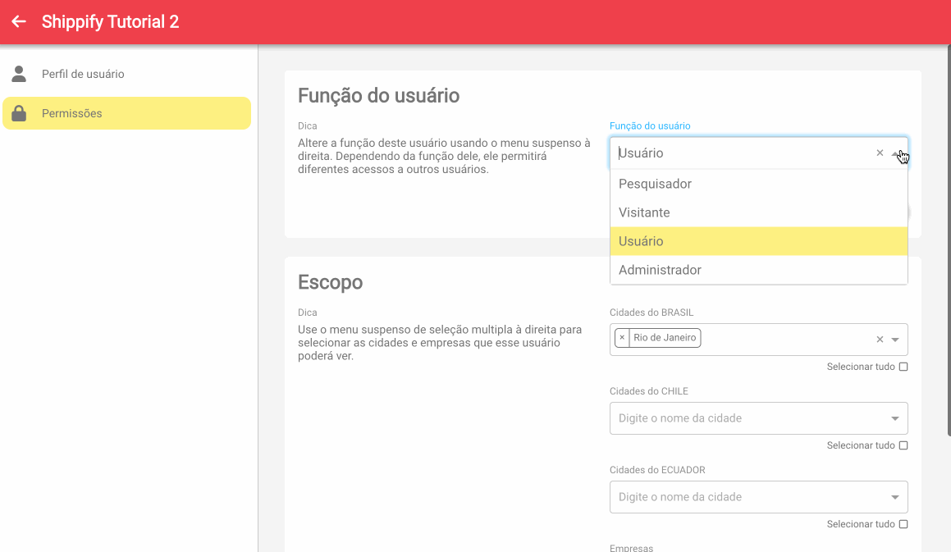
Task: Clear all Cidades do BRASIL selections
Action: click(x=880, y=340)
